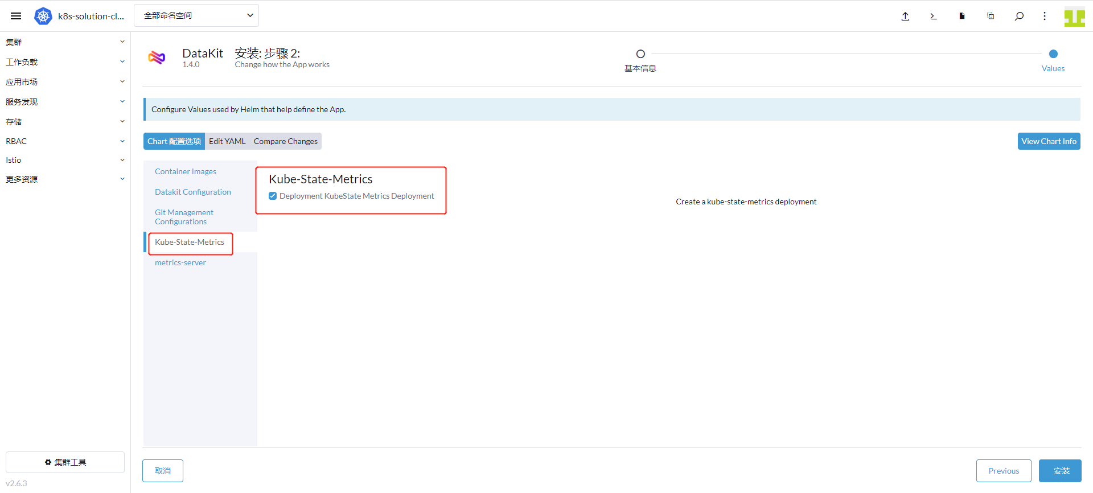The image size is (1093, 493).
Task: Click the copy kubeconfig to clipboard icon
Action: tap(991, 16)
